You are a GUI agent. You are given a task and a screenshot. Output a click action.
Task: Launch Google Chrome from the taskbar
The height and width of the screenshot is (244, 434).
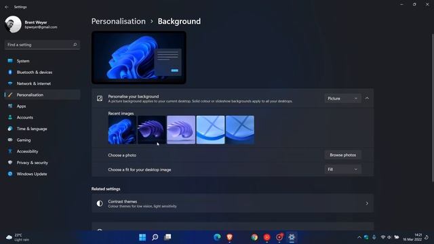(x=254, y=237)
